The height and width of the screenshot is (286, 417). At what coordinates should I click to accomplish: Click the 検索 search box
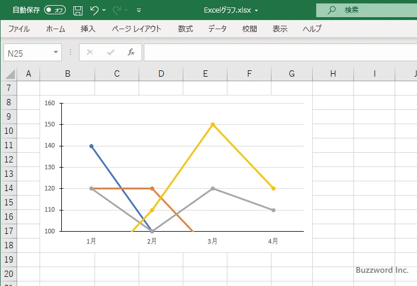click(x=367, y=10)
